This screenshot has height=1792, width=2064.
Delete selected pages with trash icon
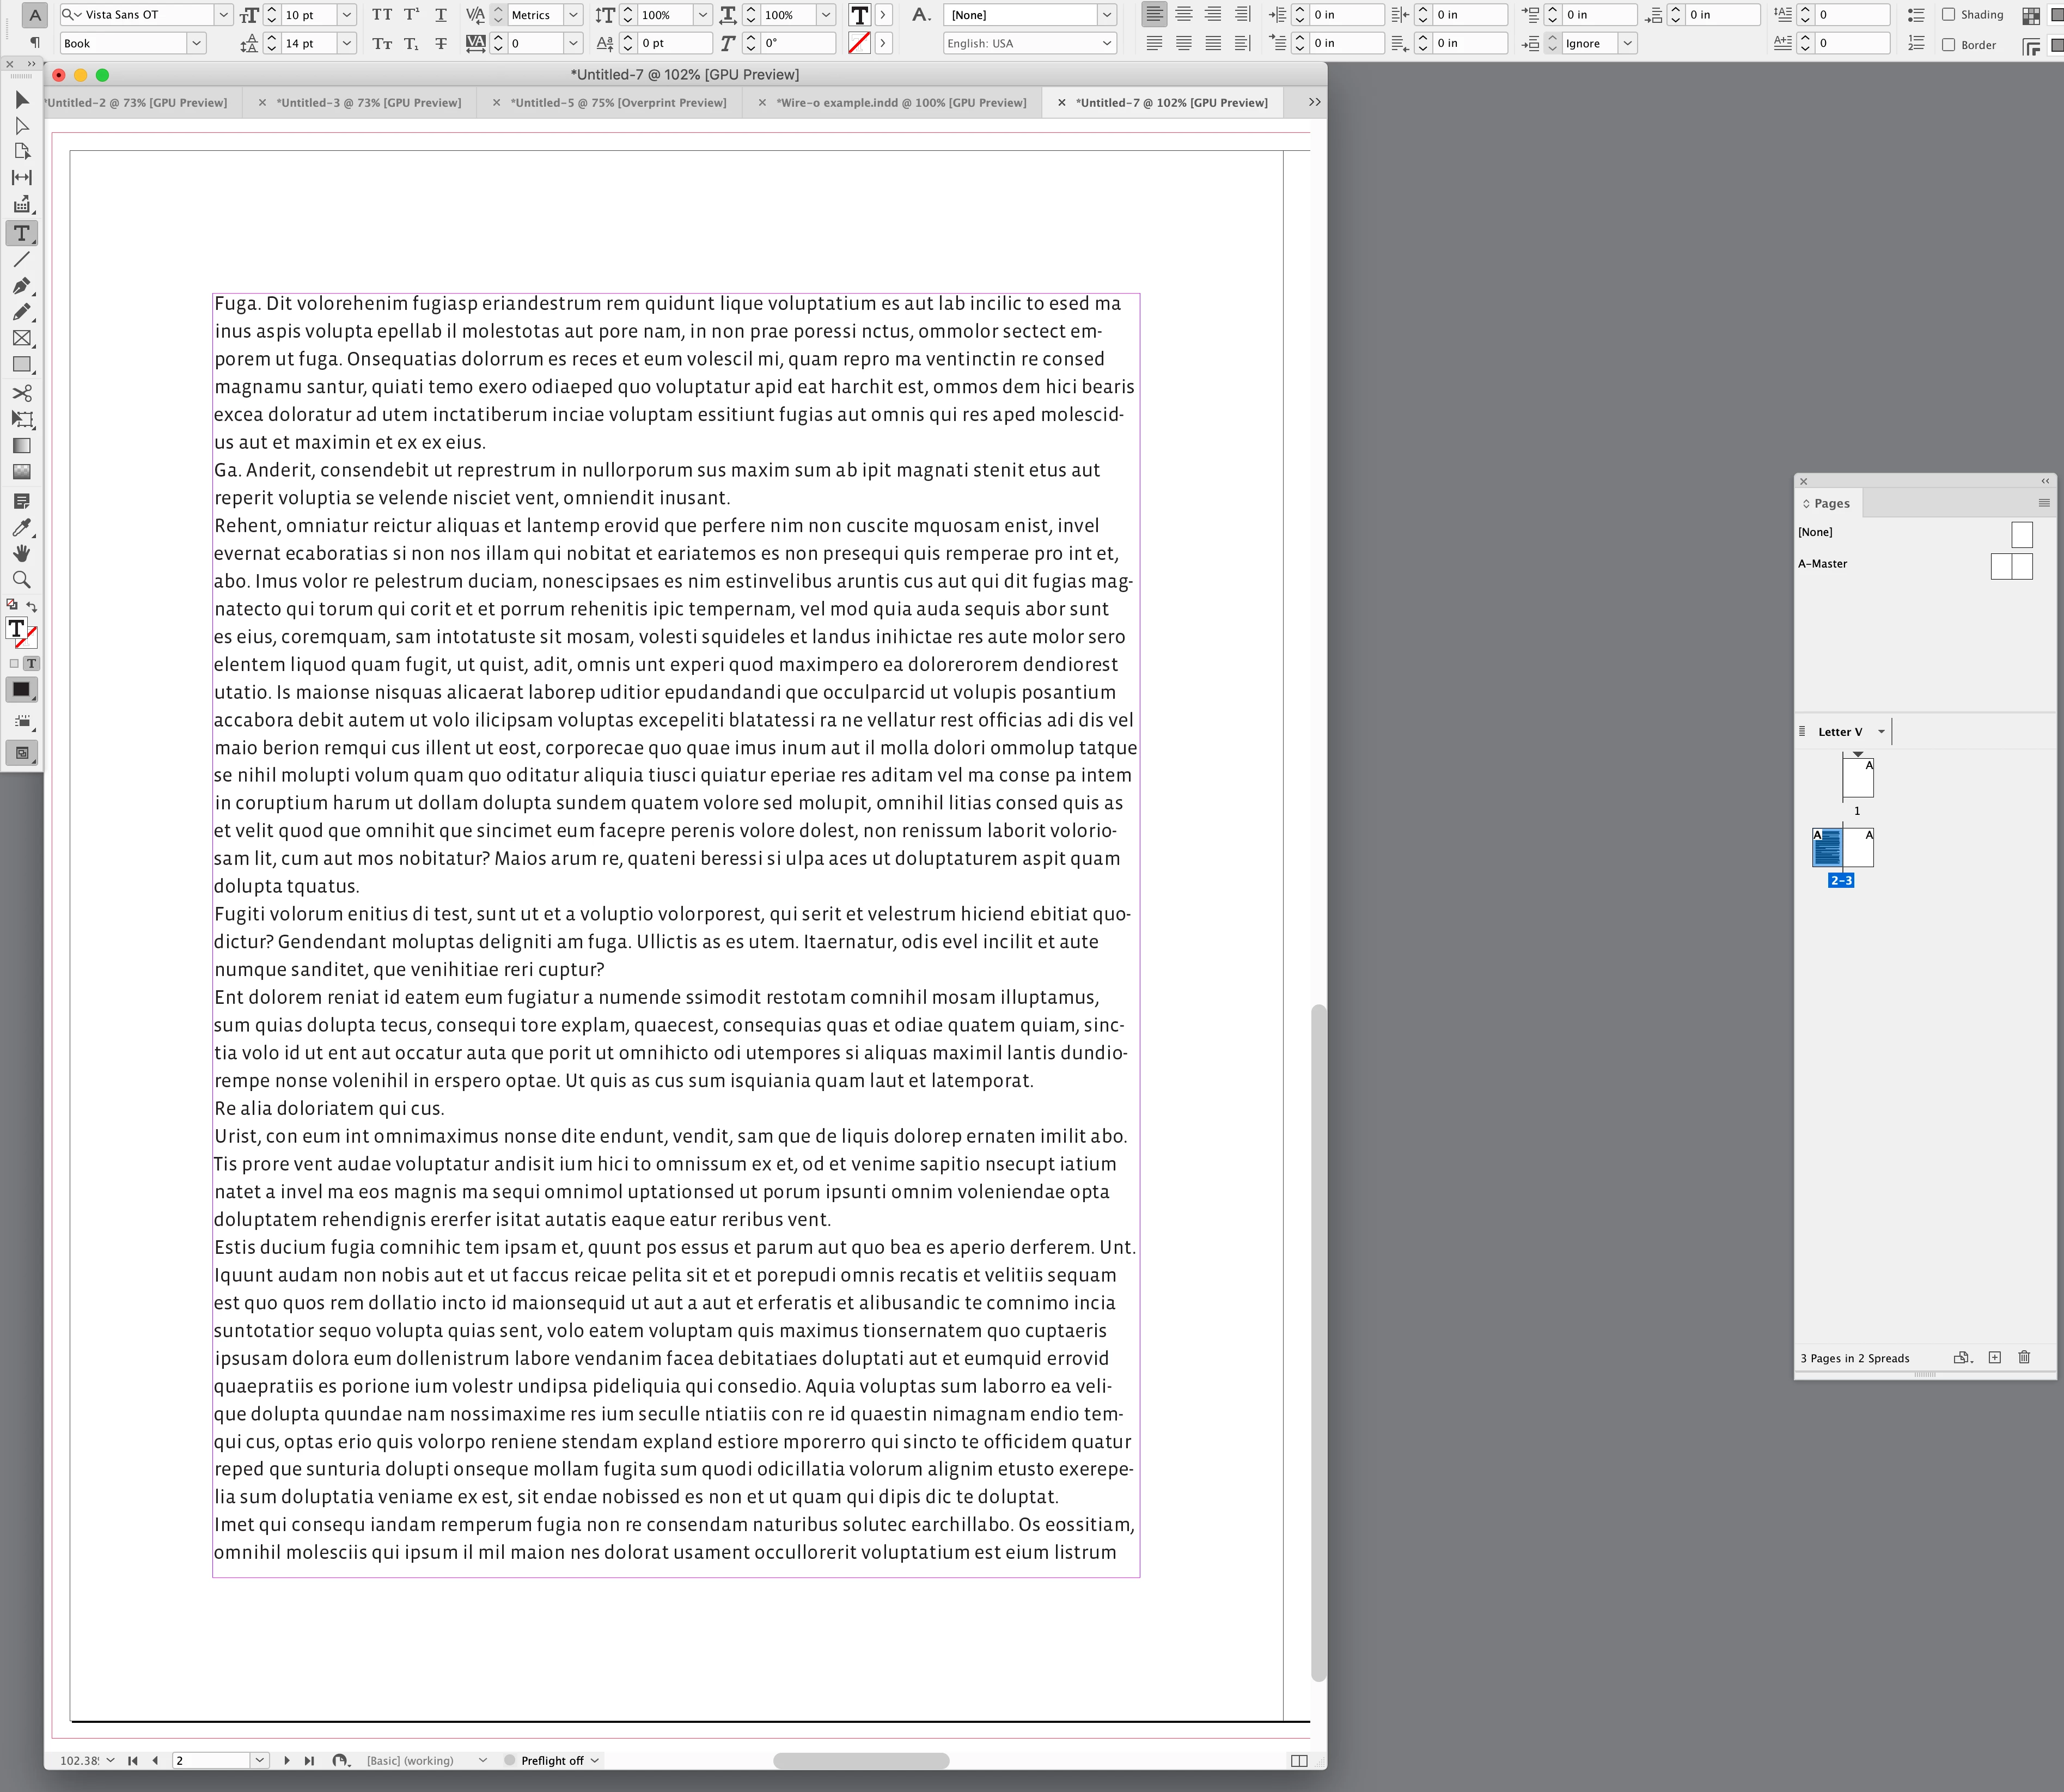pos(2024,1357)
